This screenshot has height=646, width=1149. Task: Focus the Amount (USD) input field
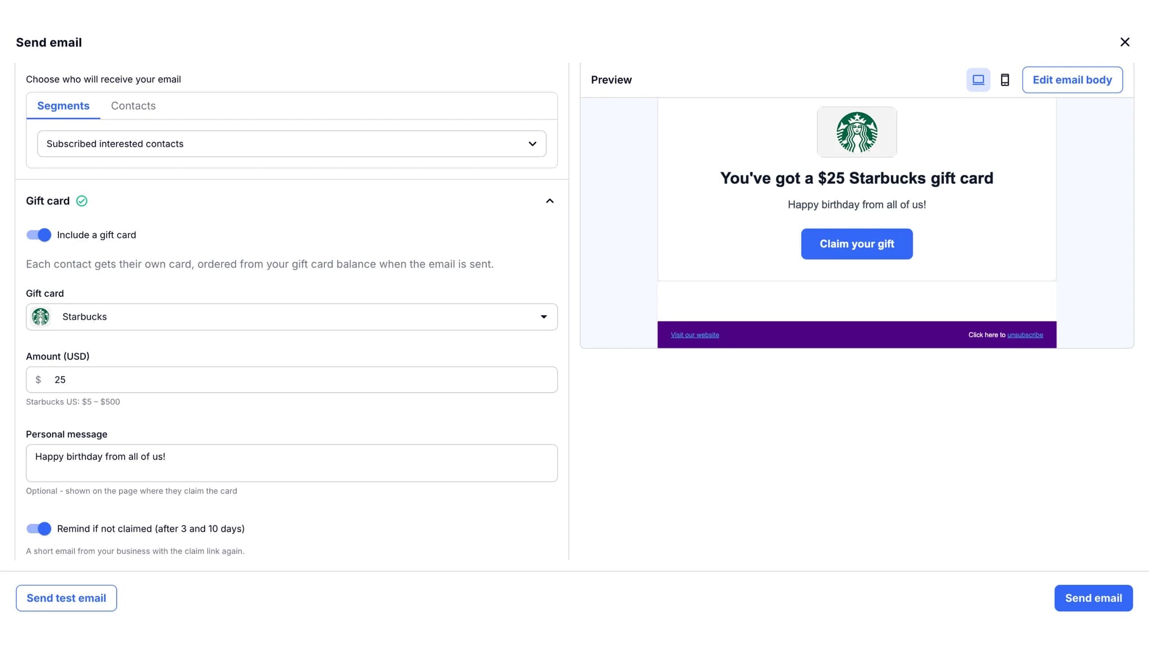point(292,380)
